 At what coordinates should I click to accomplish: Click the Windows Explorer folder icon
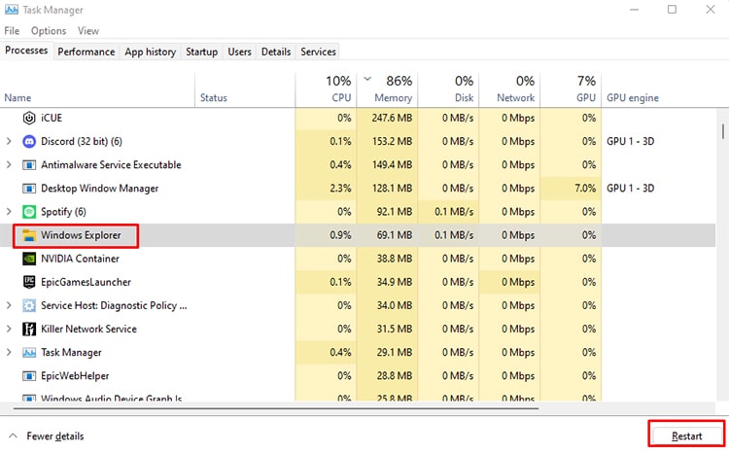(29, 235)
